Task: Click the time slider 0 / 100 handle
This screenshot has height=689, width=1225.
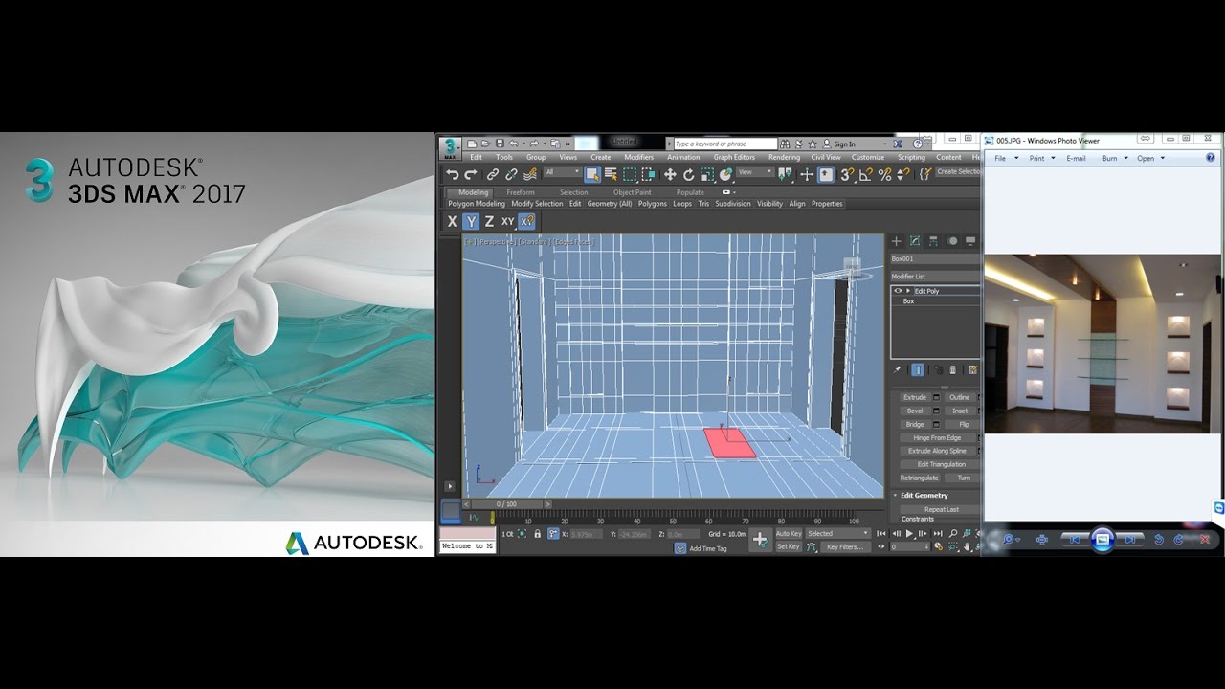Action: click(x=506, y=503)
